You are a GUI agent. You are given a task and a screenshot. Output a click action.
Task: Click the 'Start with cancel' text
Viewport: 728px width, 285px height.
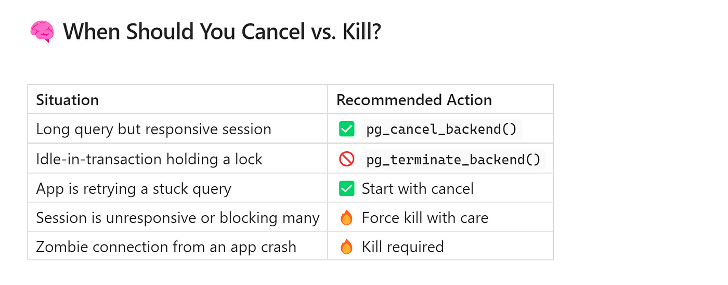click(x=418, y=188)
